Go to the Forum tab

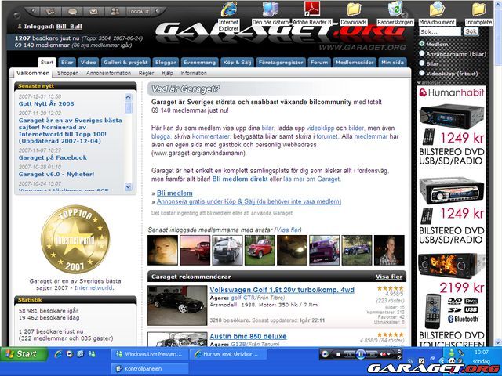[319, 63]
